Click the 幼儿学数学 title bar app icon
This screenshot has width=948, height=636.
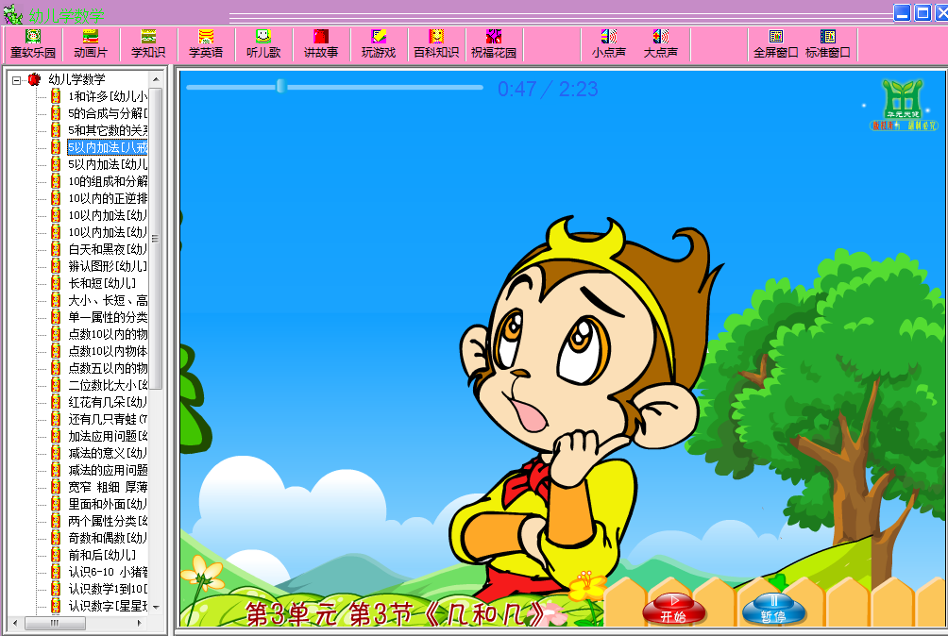12,14
